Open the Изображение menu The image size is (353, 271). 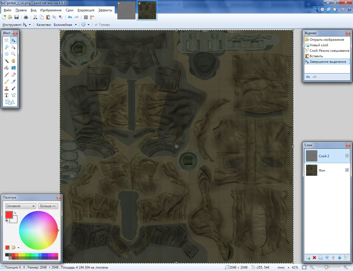(x=51, y=10)
